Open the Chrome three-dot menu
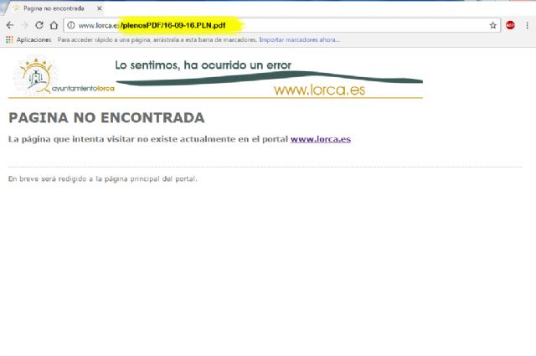The height and width of the screenshot is (356, 536). pos(527,25)
